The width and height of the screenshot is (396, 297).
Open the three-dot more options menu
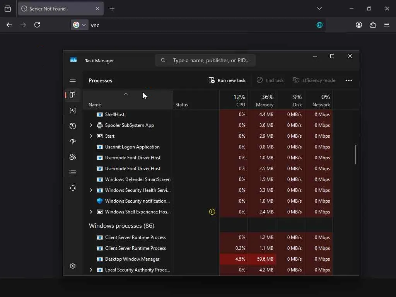[x=349, y=80]
